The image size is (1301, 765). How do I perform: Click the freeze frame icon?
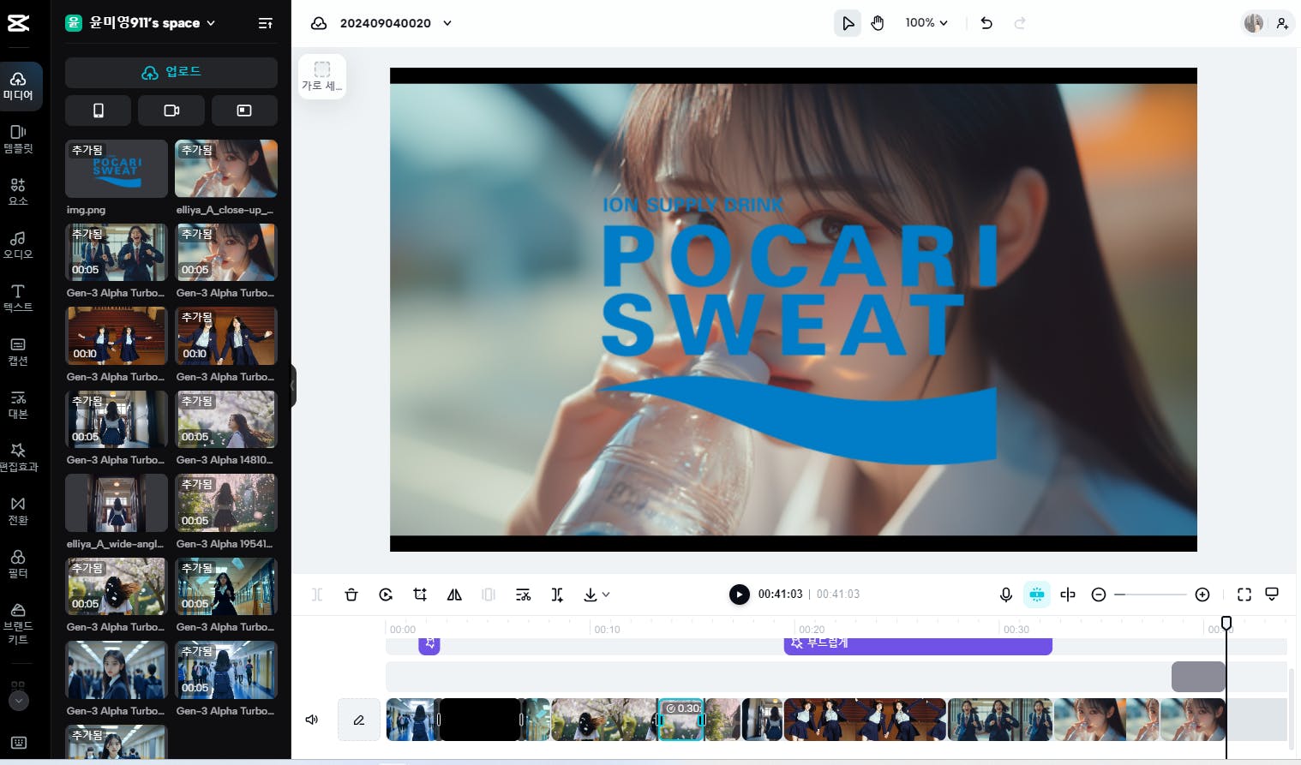[x=489, y=595]
